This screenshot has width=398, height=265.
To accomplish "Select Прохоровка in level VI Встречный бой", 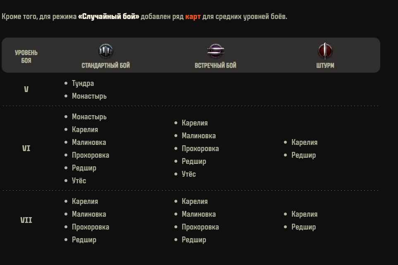I will 200,149.
